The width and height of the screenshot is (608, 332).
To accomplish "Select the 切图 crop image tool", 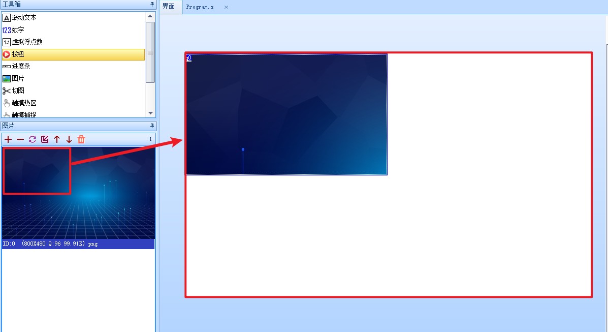I will click(18, 91).
